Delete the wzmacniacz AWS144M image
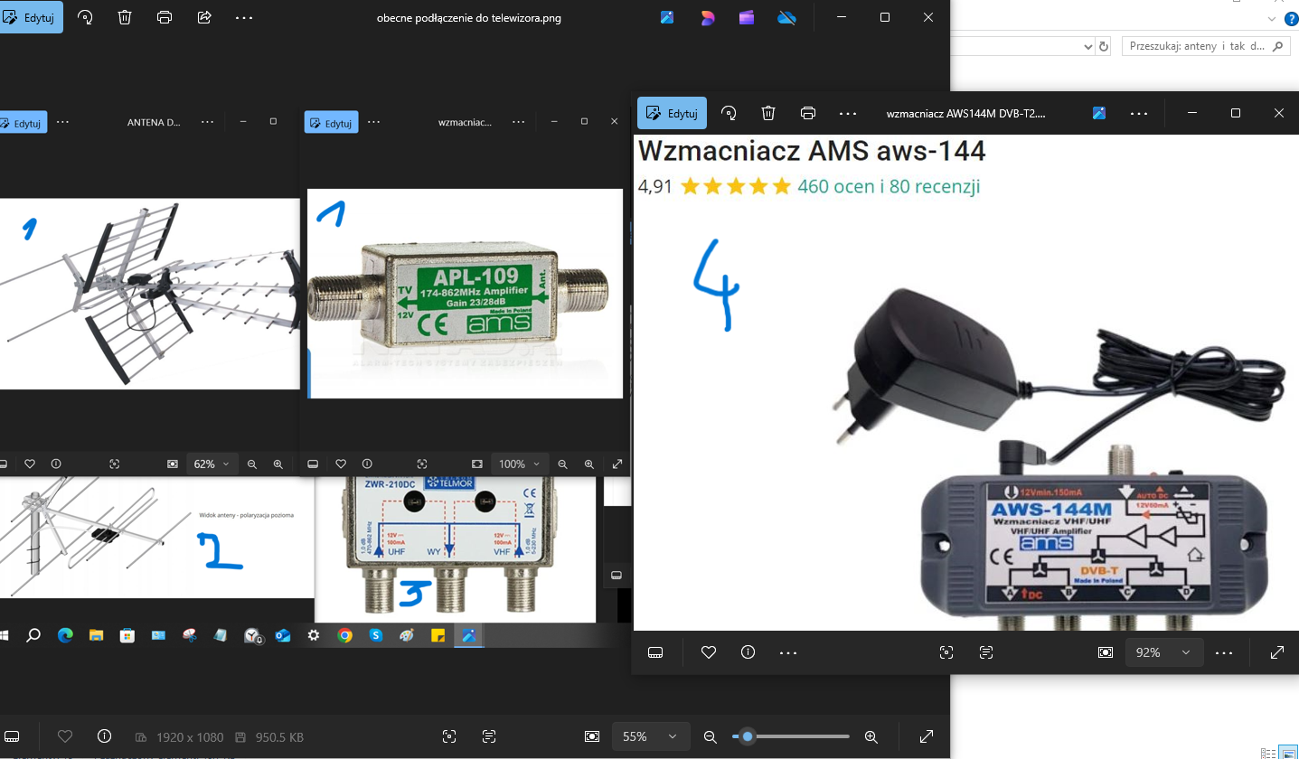The image size is (1299, 759). tap(768, 113)
